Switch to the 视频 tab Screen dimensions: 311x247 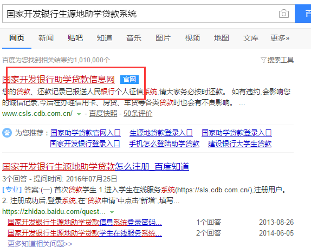pos(192,38)
